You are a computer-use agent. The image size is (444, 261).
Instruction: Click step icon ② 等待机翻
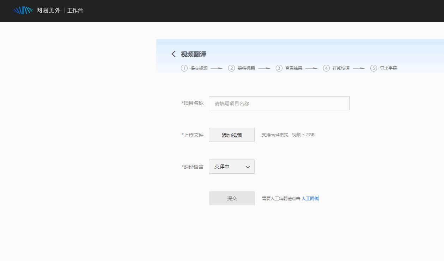231,68
